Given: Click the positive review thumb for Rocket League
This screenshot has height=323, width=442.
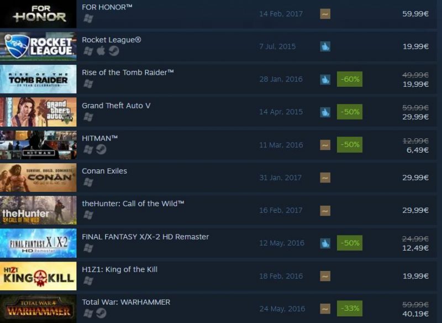Looking at the screenshot, I should 325,46.
